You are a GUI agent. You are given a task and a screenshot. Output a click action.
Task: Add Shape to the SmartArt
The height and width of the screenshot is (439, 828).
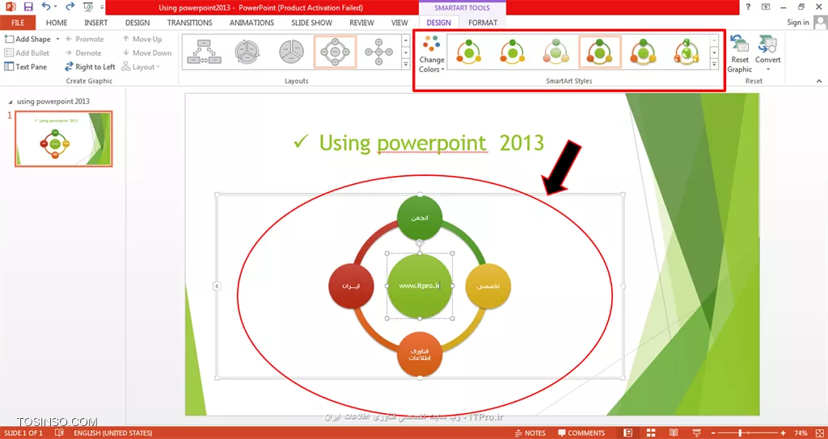(27, 39)
